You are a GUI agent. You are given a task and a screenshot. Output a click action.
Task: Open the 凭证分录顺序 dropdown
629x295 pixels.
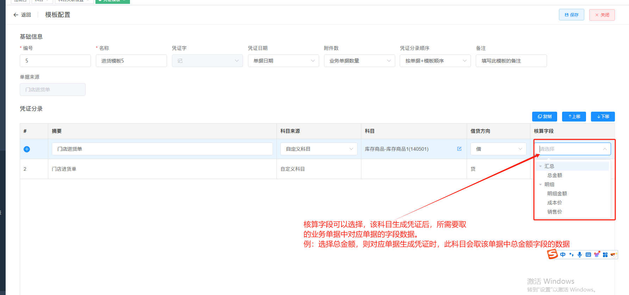(435, 61)
